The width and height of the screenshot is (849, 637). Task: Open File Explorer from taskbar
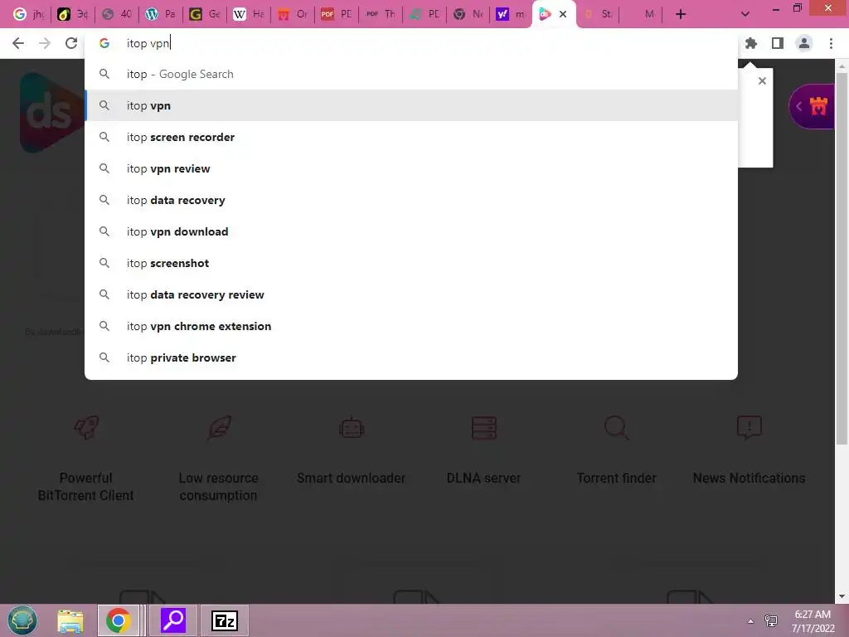(70, 620)
